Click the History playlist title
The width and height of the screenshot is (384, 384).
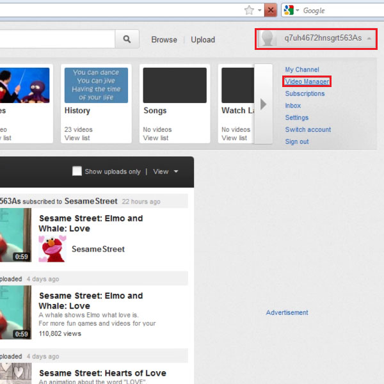(x=77, y=111)
